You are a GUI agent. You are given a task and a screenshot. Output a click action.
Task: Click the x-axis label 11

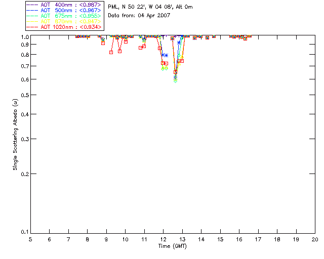(144, 239)
